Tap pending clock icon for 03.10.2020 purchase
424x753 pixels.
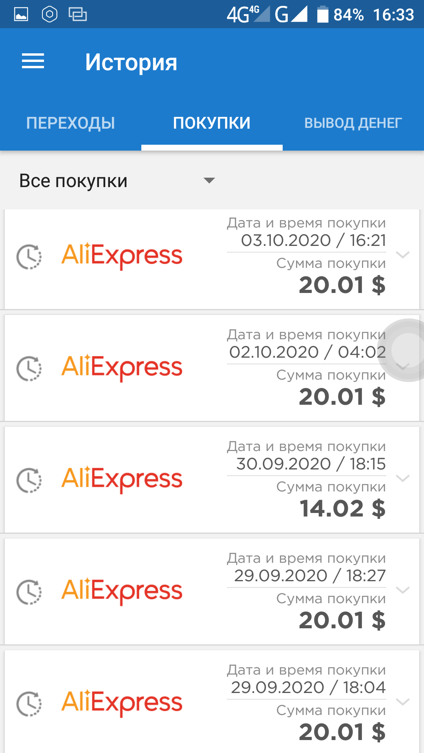29,257
